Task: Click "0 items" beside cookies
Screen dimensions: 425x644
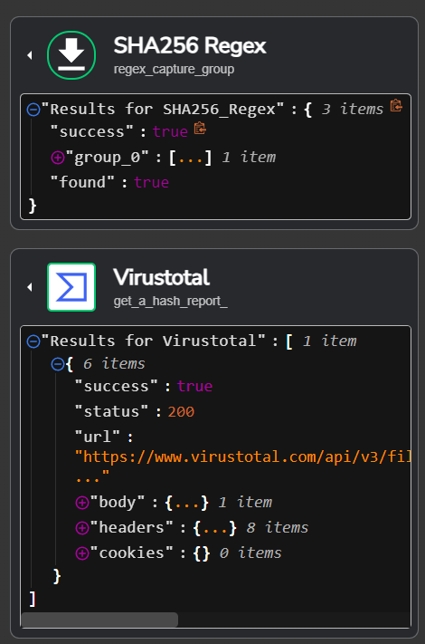Action: [x=250, y=553]
